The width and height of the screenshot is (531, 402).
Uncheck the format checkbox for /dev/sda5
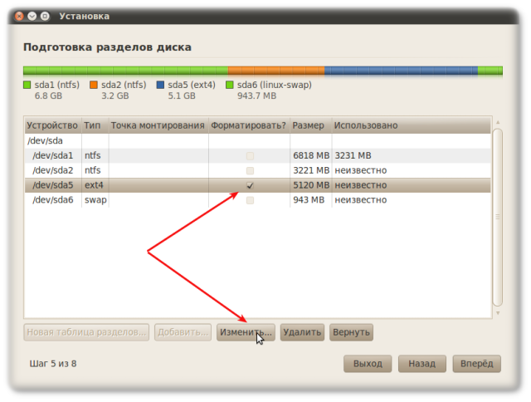(x=250, y=185)
